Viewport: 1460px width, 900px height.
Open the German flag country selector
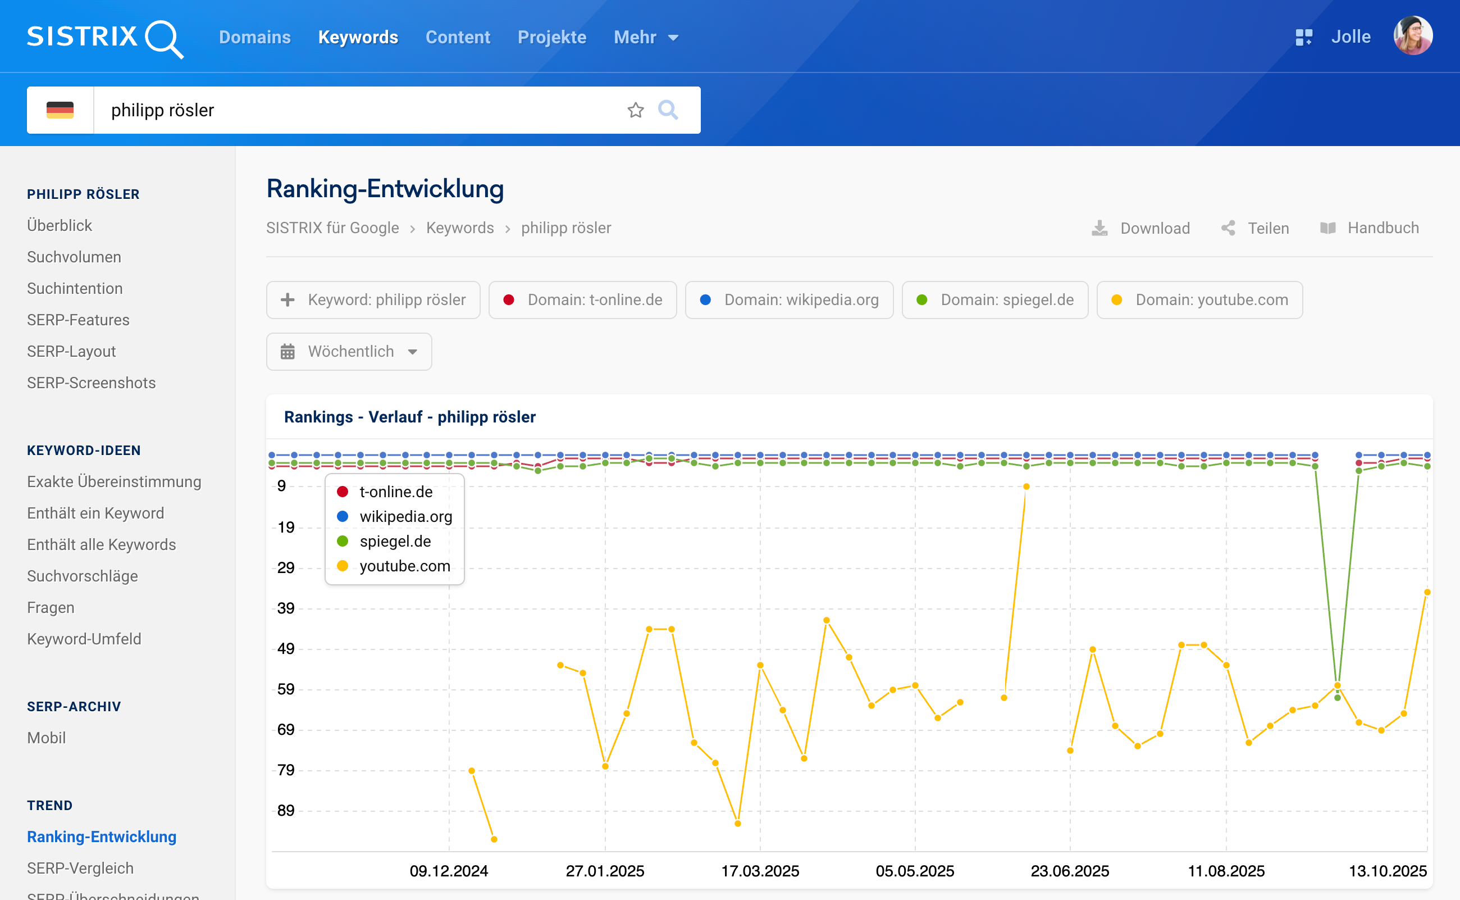pyautogui.click(x=60, y=110)
